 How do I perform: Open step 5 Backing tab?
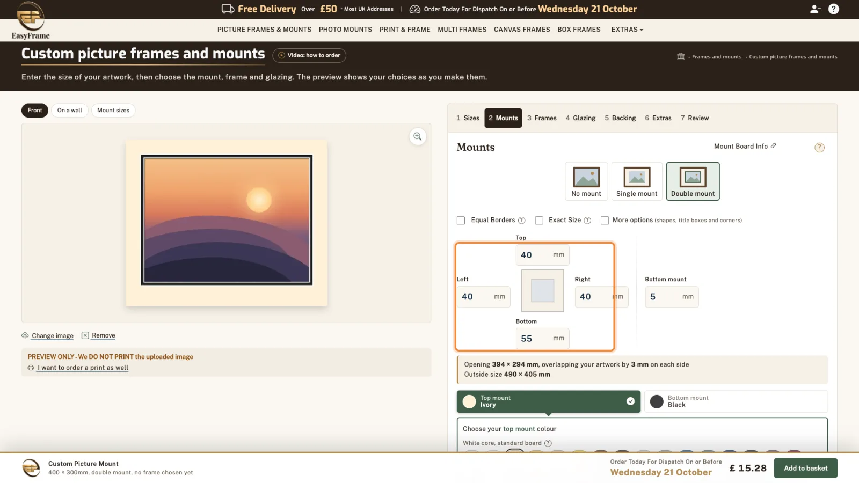(620, 118)
